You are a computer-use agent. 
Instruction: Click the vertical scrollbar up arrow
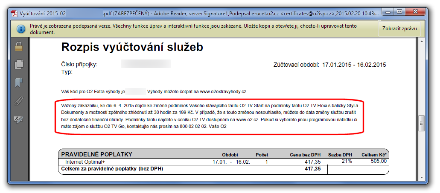421,42
